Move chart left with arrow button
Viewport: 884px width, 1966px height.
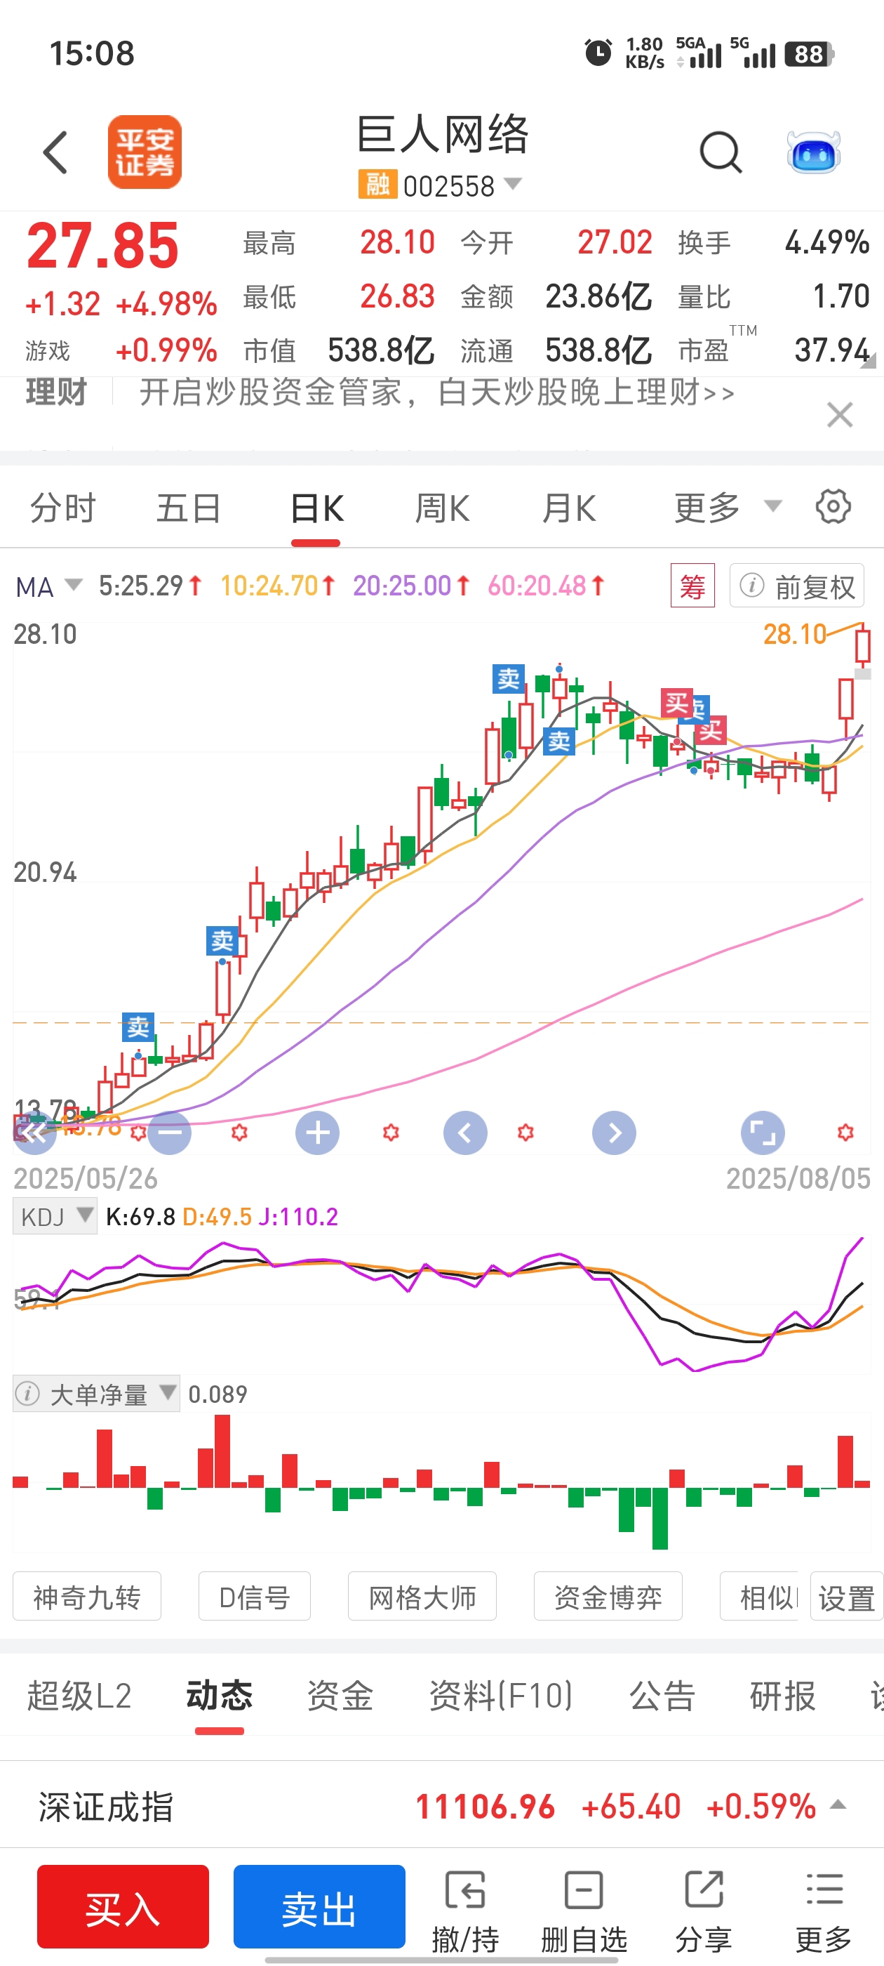coord(465,1133)
